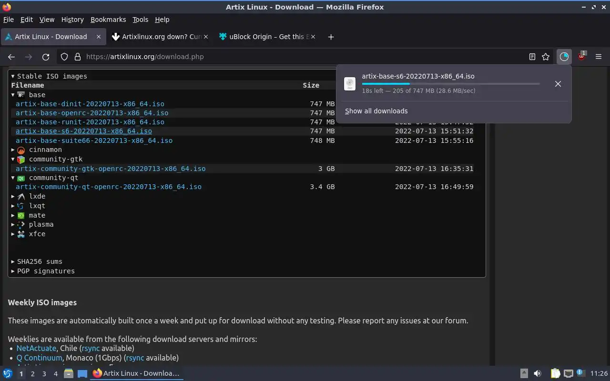Image resolution: width=610 pixels, height=381 pixels.
Task: Open the tracking protection shield icon
Action: (x=65, y=57)
